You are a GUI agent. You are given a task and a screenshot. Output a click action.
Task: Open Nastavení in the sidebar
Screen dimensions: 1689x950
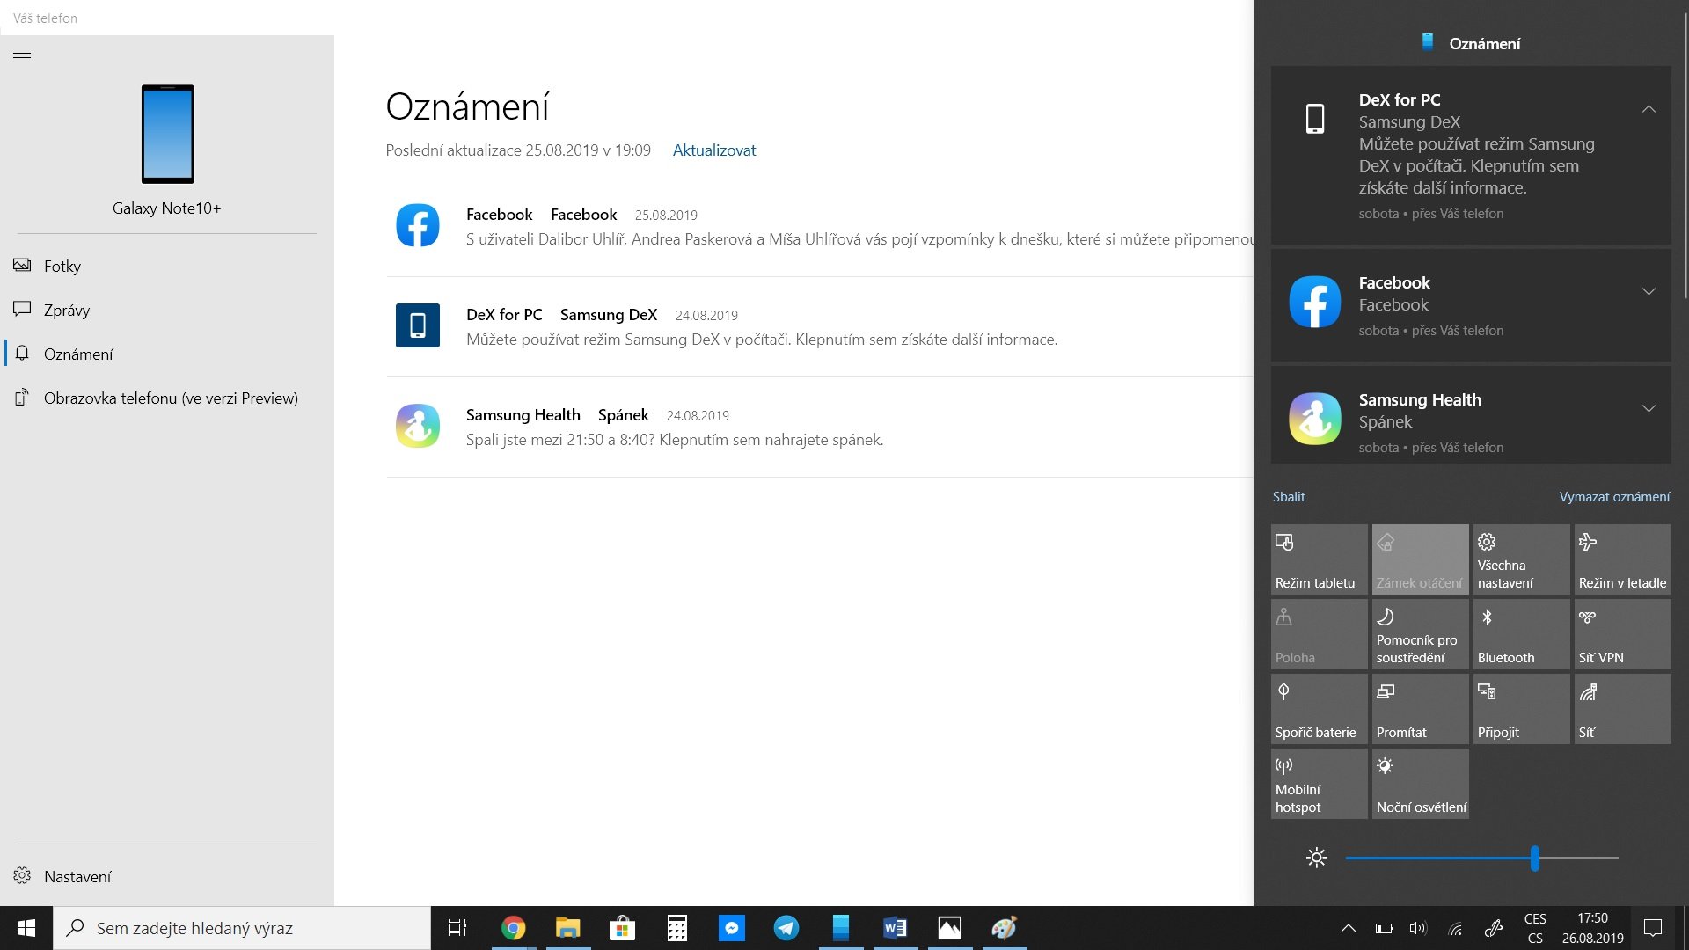point(166,876)
